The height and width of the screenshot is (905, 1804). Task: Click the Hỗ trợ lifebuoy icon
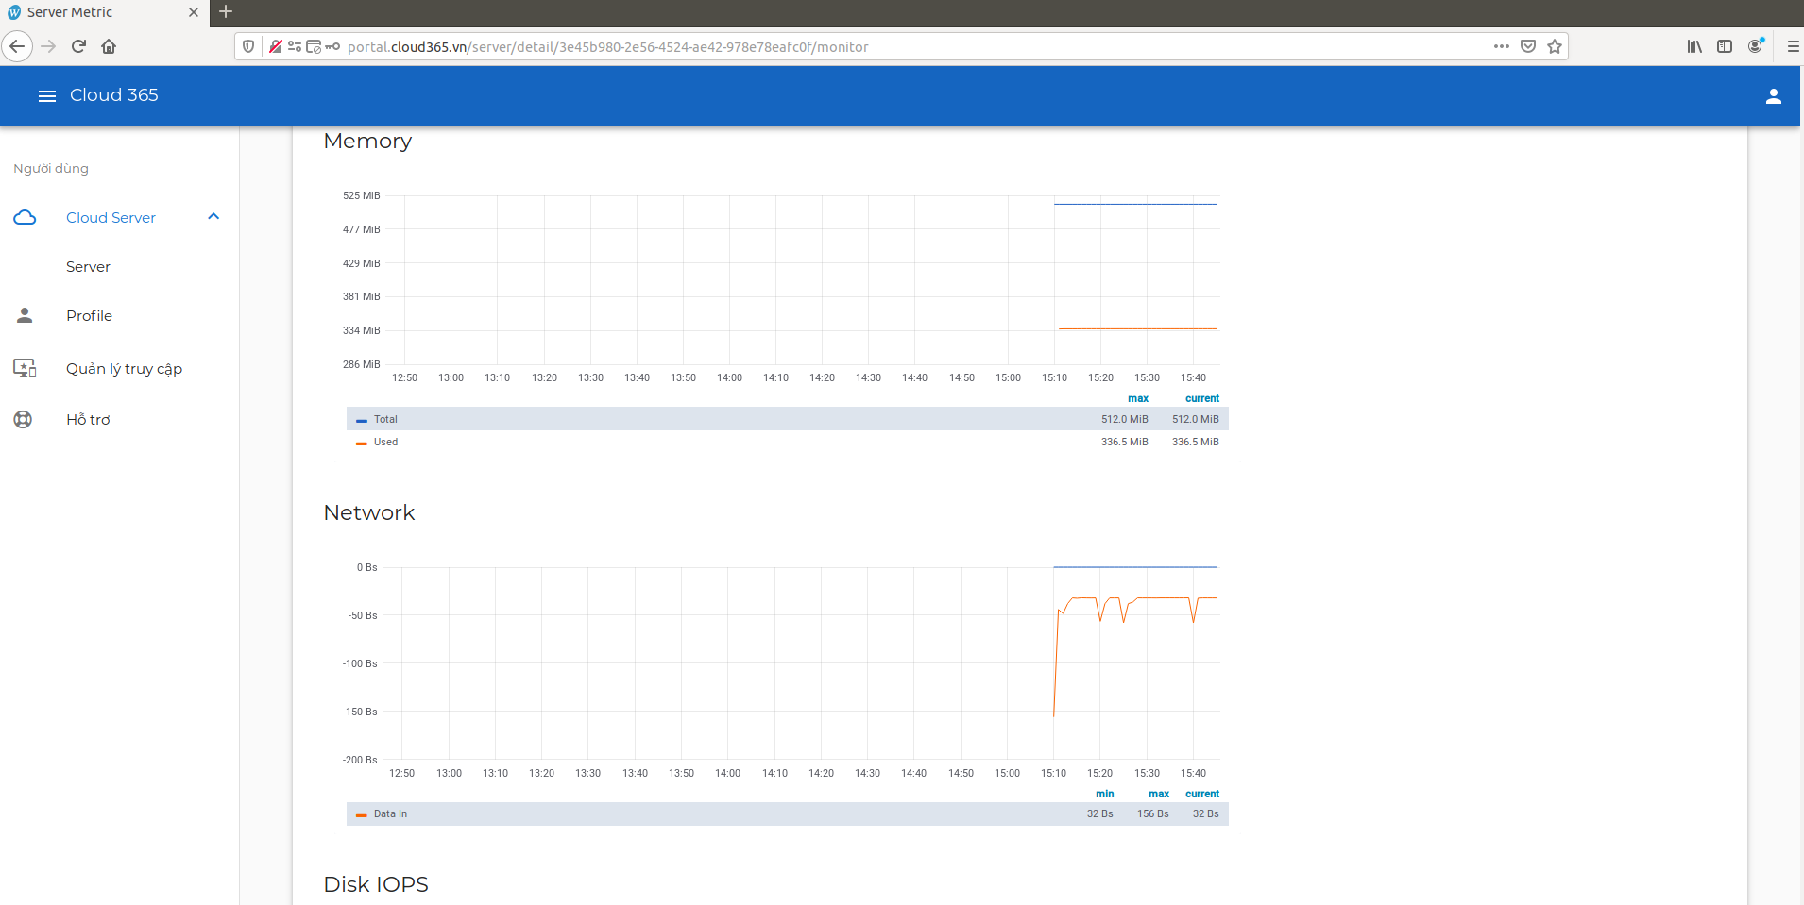[24, 419]
